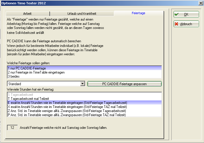Screen dimensions: 204x143
Task: Click the red X icon on Abbruch
Action: [x=177, y=24]
